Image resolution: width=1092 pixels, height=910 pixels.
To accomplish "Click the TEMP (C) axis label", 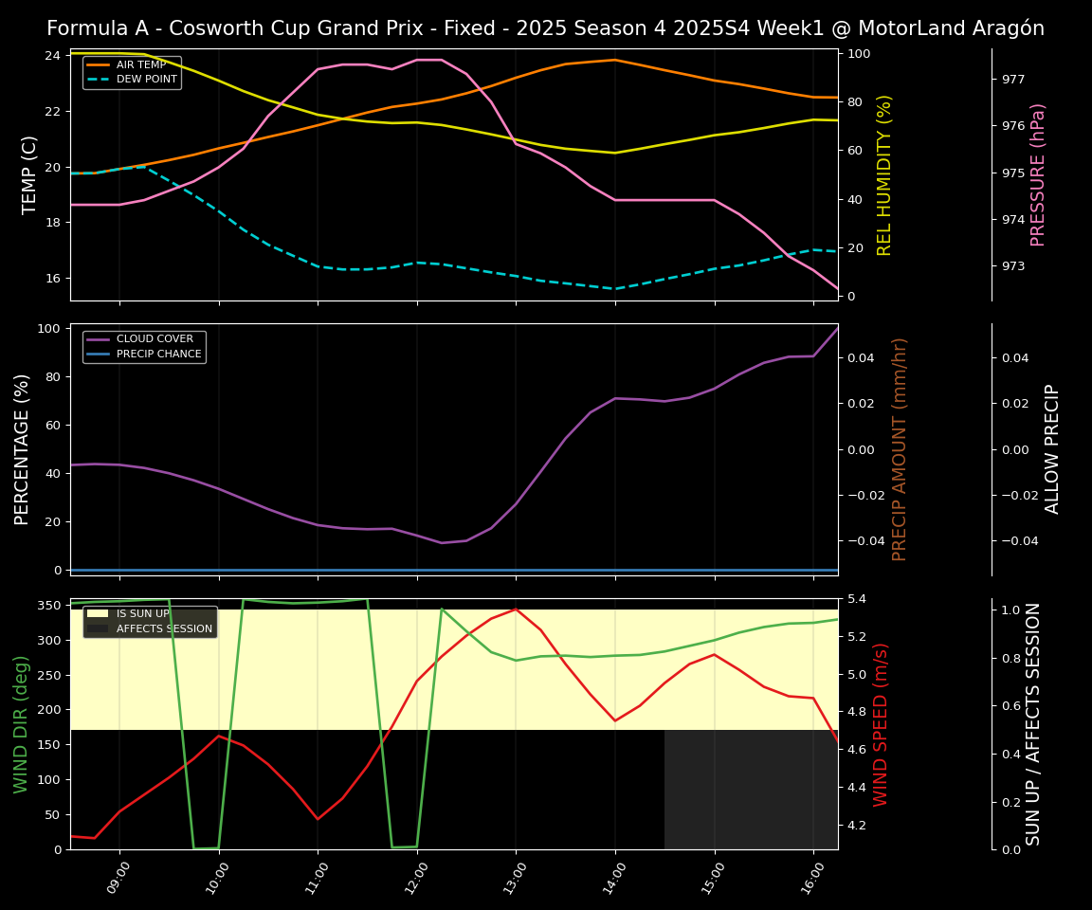I will [x=30, y=174].
